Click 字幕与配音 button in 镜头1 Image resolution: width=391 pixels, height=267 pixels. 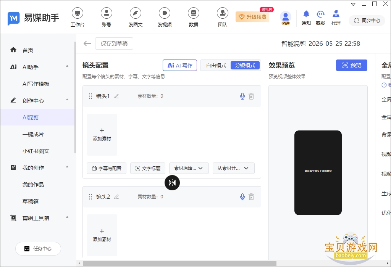(x=107, y=168)
